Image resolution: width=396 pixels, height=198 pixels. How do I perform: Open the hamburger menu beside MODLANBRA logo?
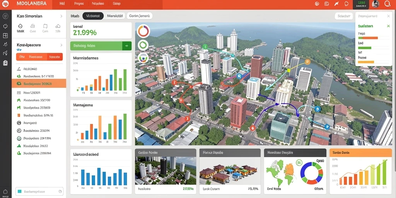5,4
